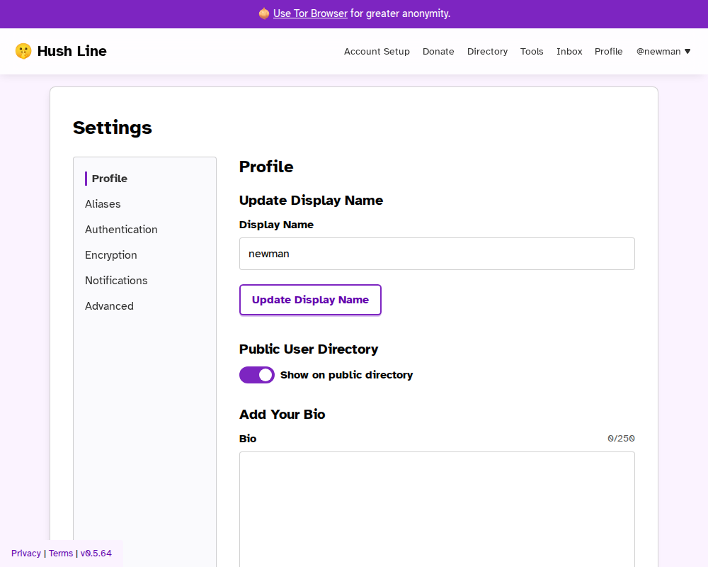Go to the Donate page
708x567 pixels.
pos(438,52)
